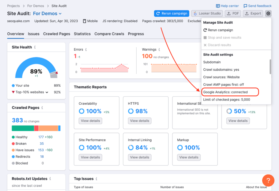The width and height of the screenshot is (279, 191).
Task: Click the settings menu scrollbar
Action: click(x=270, y=67)
